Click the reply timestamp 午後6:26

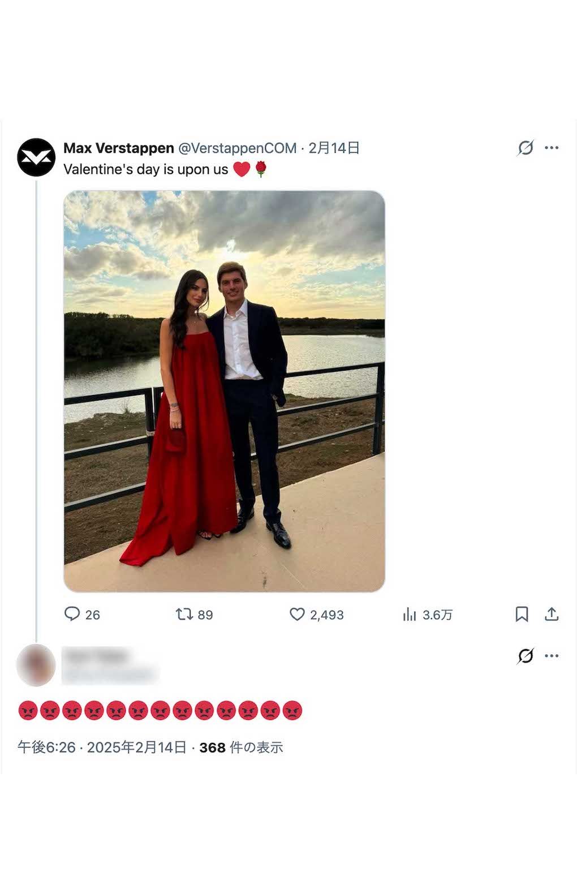coord(46,748)
